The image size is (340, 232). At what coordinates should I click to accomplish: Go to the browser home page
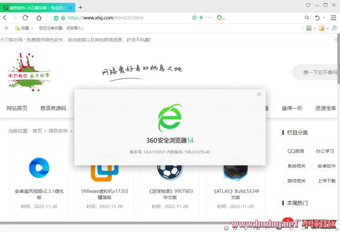point(39,18)
